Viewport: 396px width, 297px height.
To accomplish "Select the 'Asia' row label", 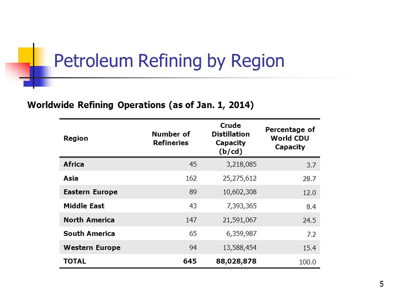I will [71, 178].
